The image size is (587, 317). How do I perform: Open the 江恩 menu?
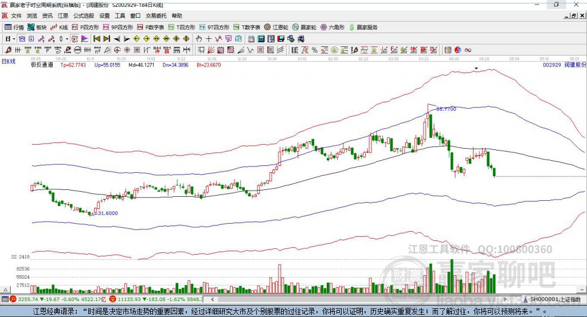63,15
